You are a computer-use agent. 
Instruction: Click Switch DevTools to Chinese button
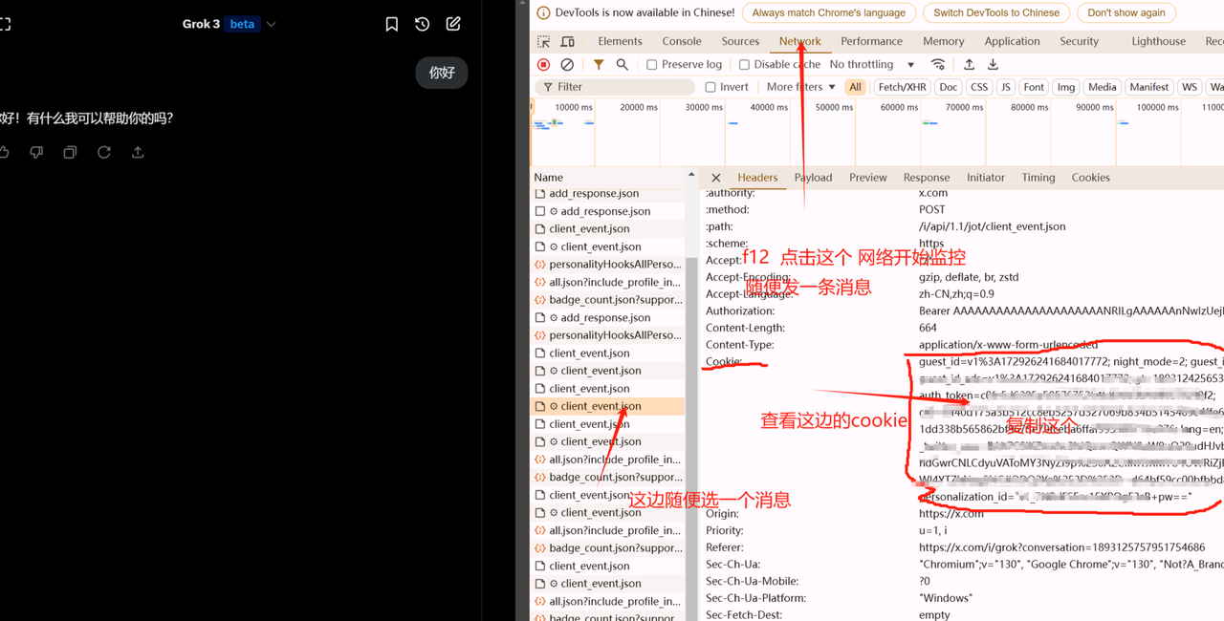point(996,12)
